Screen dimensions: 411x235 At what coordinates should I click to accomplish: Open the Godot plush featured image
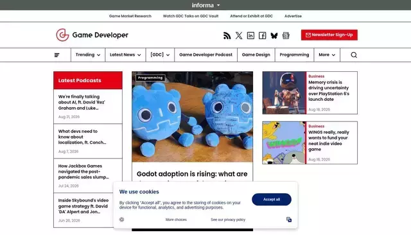pyautogui.click(x=193, y=117)
